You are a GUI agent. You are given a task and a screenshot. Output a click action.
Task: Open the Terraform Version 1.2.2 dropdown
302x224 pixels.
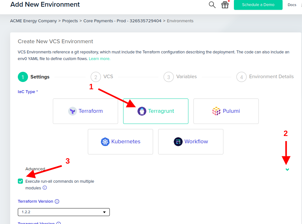(x=64, y=212)
